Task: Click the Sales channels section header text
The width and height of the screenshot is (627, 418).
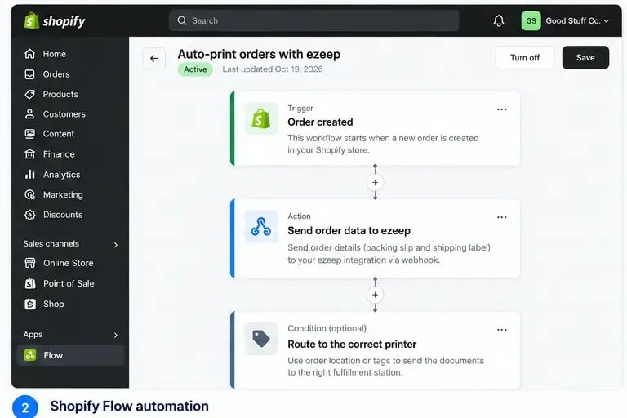Action: (51, 243)
